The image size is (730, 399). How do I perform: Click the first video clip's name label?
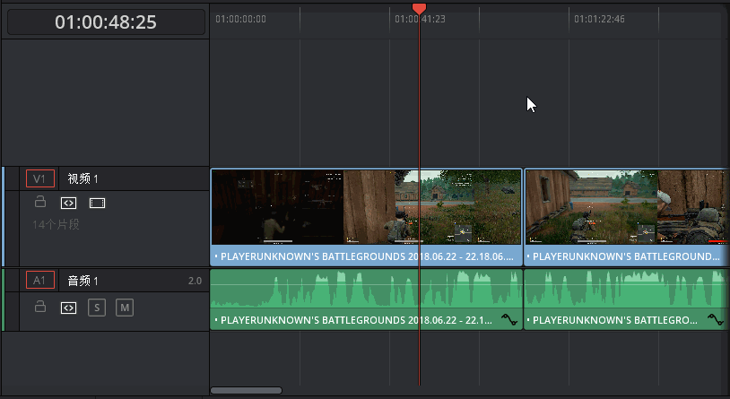(x=367, y=256)
